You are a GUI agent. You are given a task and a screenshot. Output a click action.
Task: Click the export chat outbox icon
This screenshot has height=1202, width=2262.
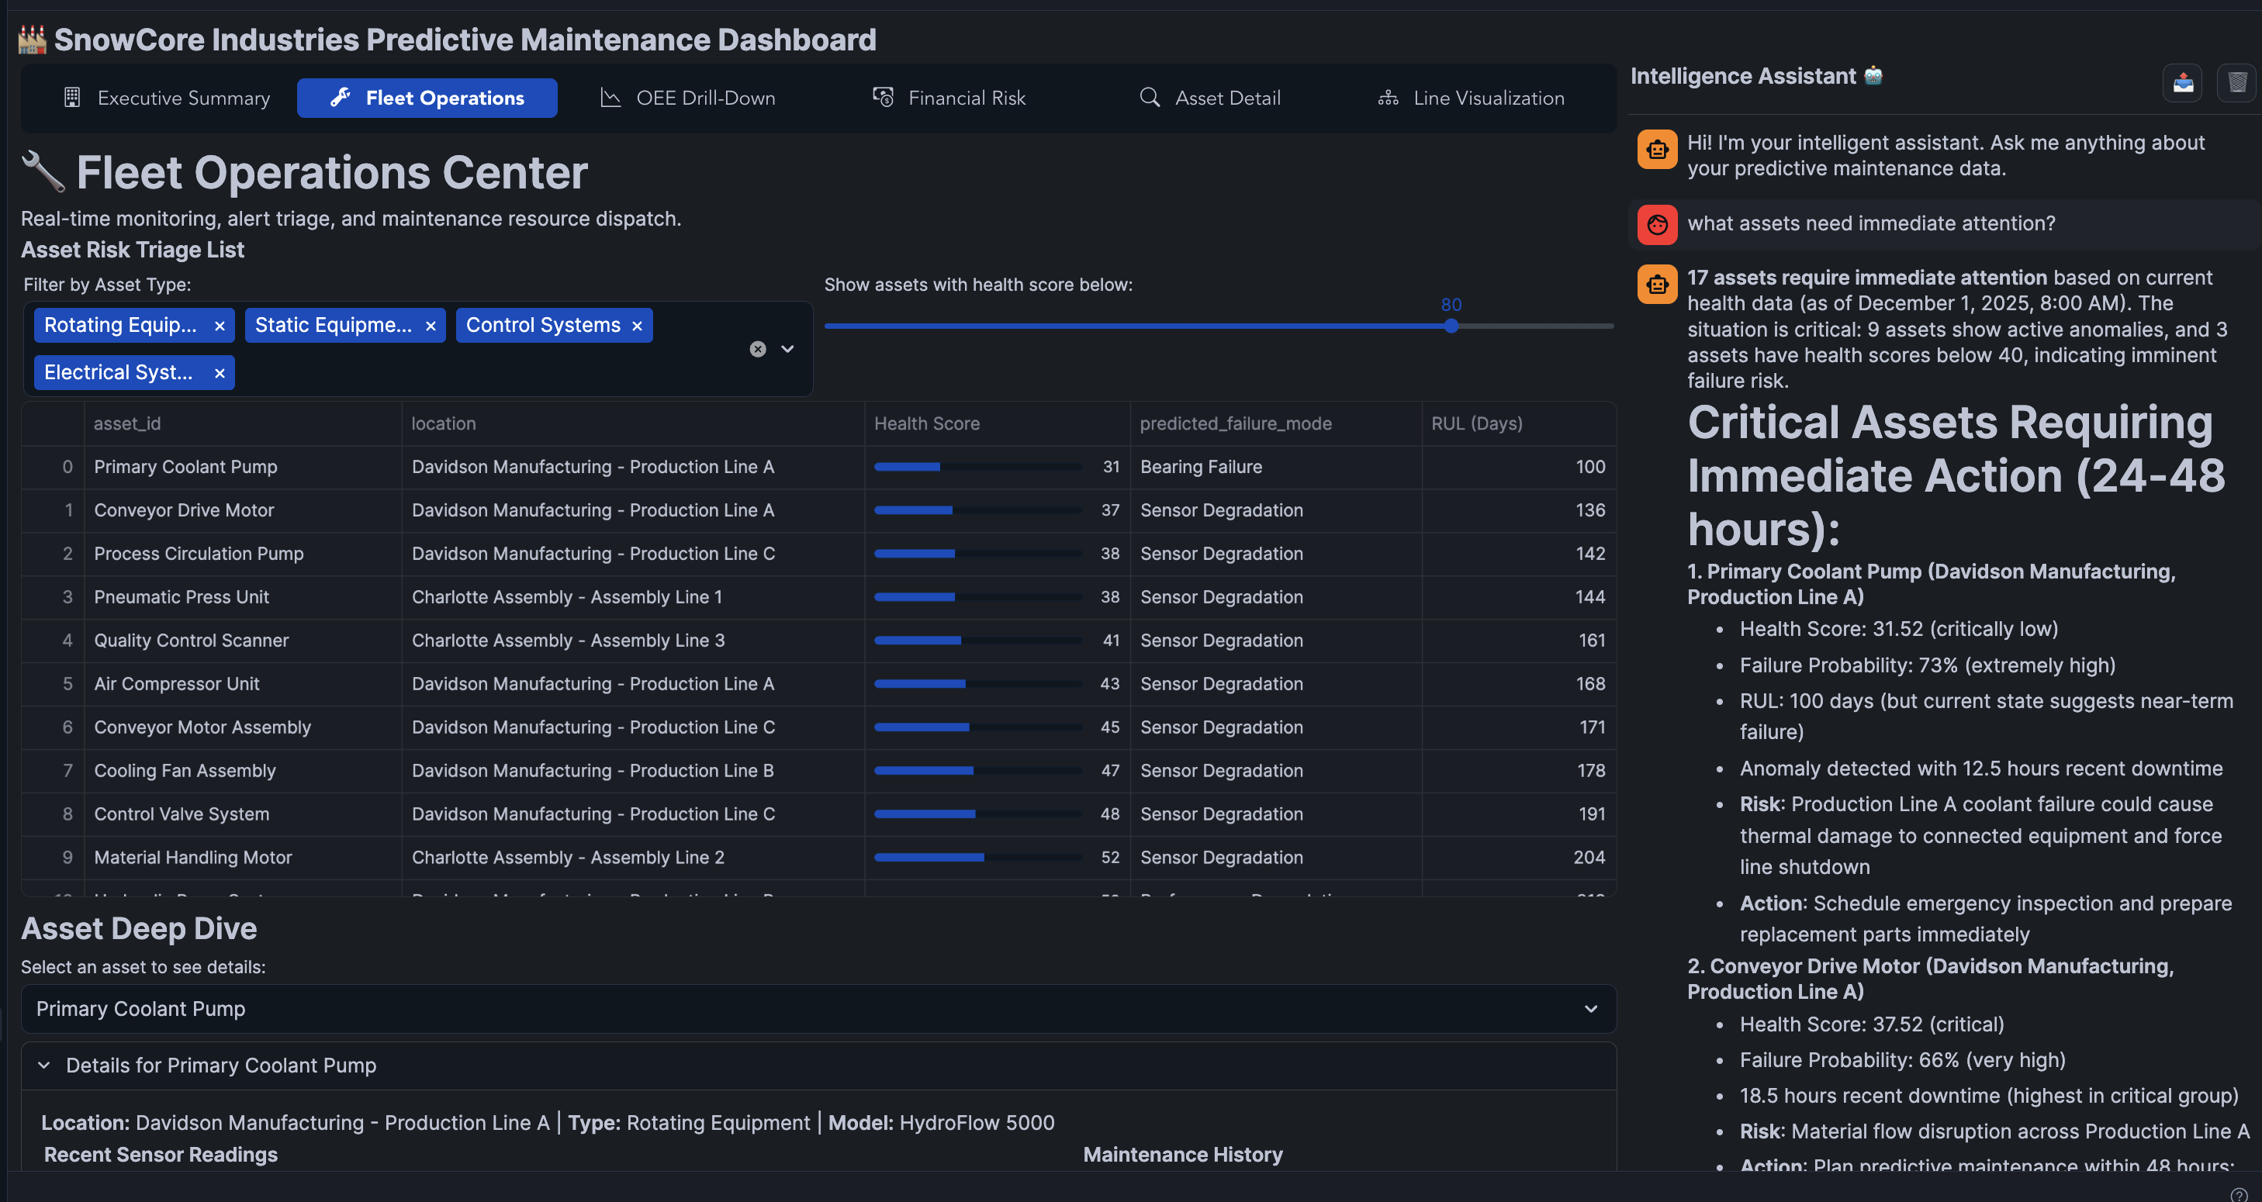coord(2182,84)
